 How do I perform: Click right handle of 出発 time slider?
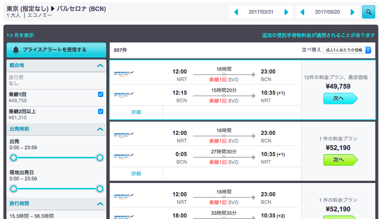tap(99, 158)
